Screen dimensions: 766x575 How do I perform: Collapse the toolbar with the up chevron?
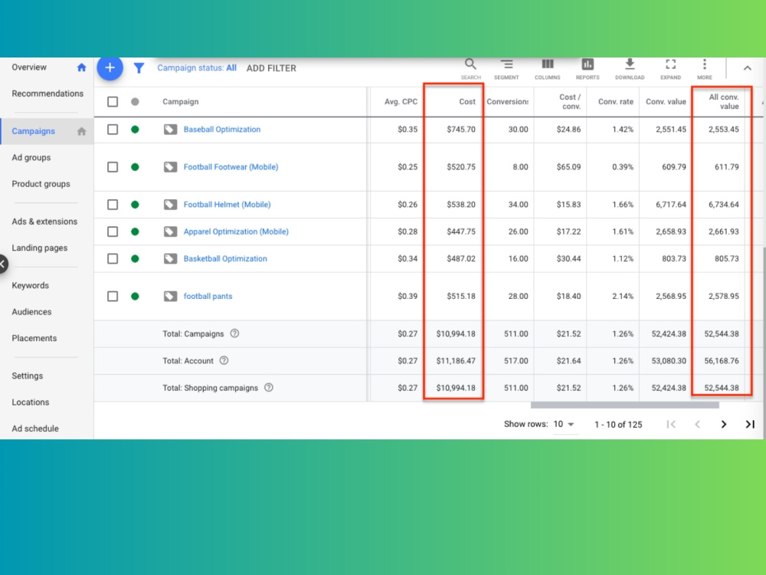click(x=748, y=68)
